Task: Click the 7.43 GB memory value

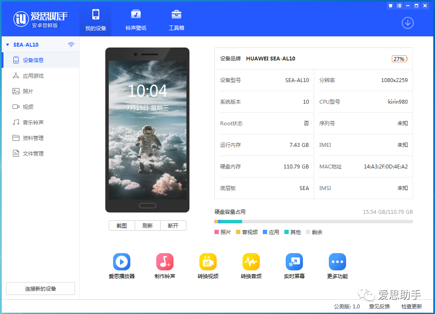Action: pyautogui.click(x=299, y=145)
